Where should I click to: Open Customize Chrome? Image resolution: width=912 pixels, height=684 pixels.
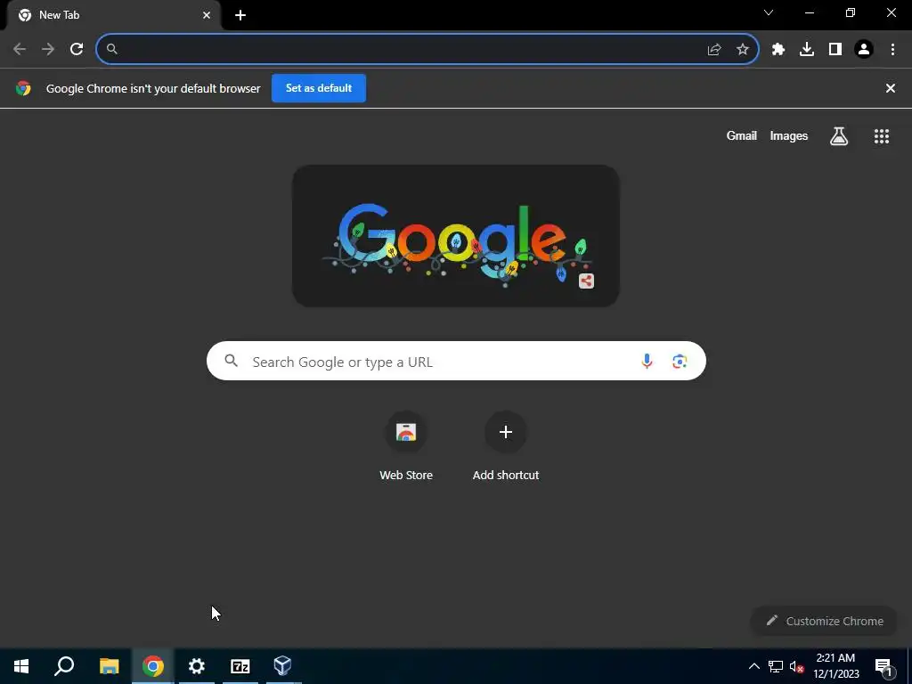(x=825, y=621)
